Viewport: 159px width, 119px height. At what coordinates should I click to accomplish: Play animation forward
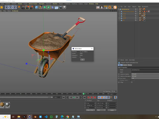74,98
